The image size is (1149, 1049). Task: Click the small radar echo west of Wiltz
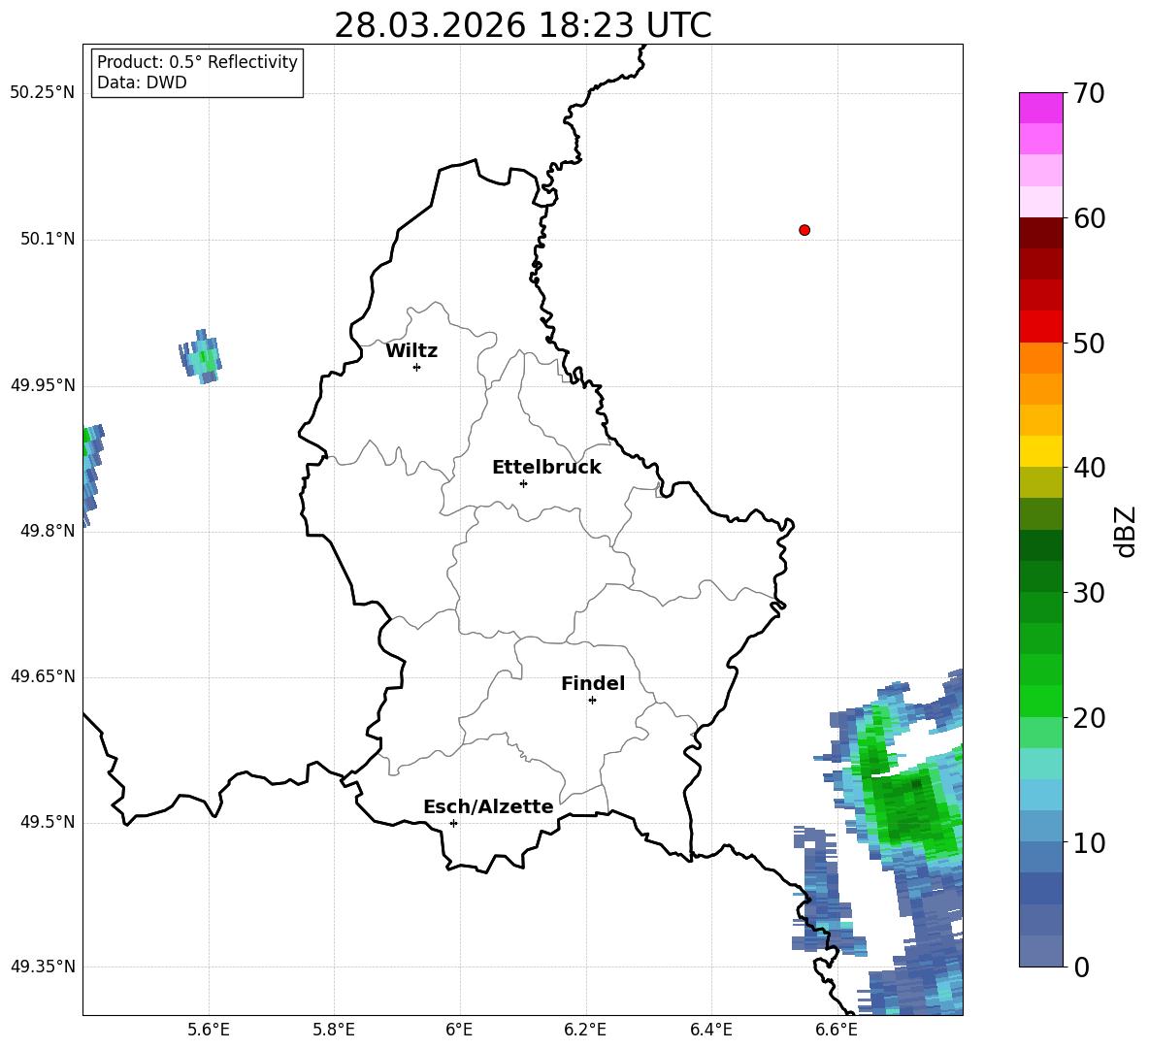pos(201,357)
